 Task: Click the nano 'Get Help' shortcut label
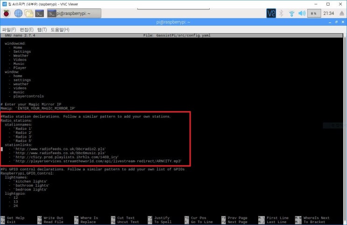tap(15, 218)
